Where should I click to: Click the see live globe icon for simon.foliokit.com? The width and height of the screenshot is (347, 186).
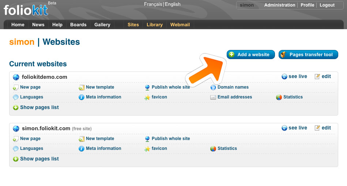click(x=284, y=128)
